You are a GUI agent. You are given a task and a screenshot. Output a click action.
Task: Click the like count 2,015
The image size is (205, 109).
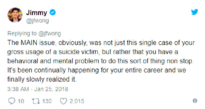coord(77,101)
